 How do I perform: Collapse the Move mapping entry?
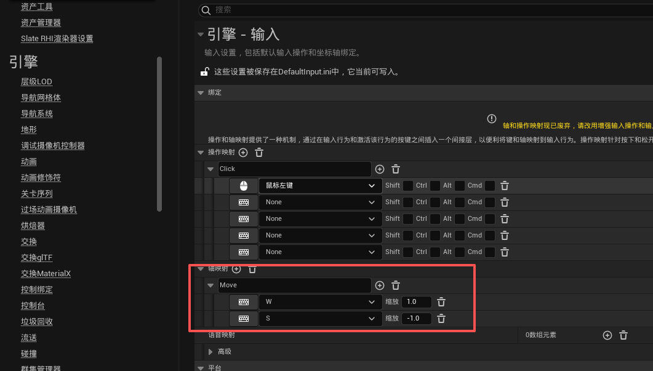click(210, 285)
